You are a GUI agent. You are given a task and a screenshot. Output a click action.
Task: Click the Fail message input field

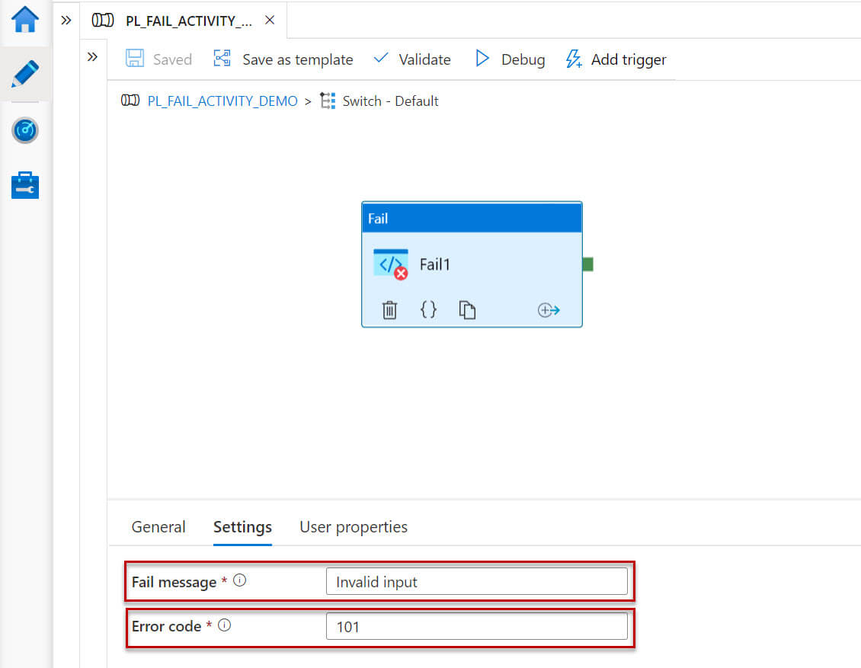(x=476, y=582)
